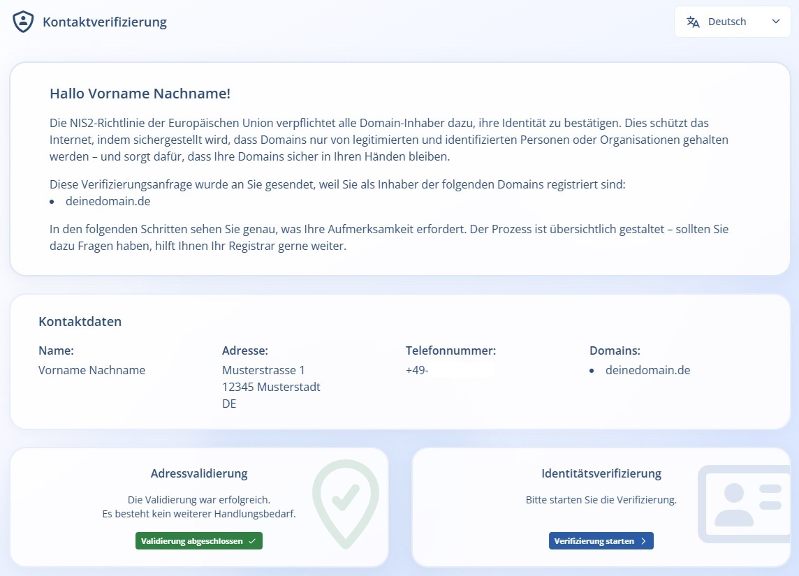This screenshot has height=576, width=799.
Task: Select the translate icon in the language selector
Action: (692, 22)
